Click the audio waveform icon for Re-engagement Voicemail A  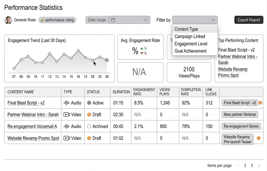tap(66, 126)
